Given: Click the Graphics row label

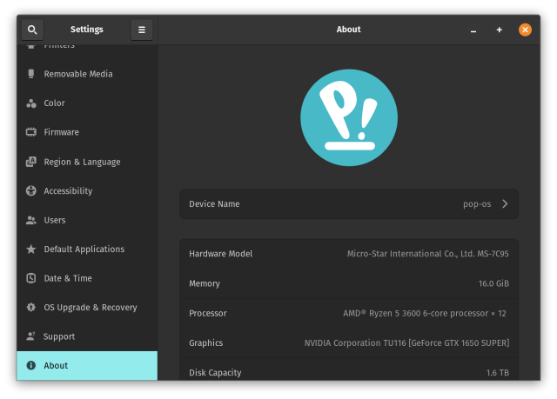Looking at the screenshot, I should [x=206, y=343].
